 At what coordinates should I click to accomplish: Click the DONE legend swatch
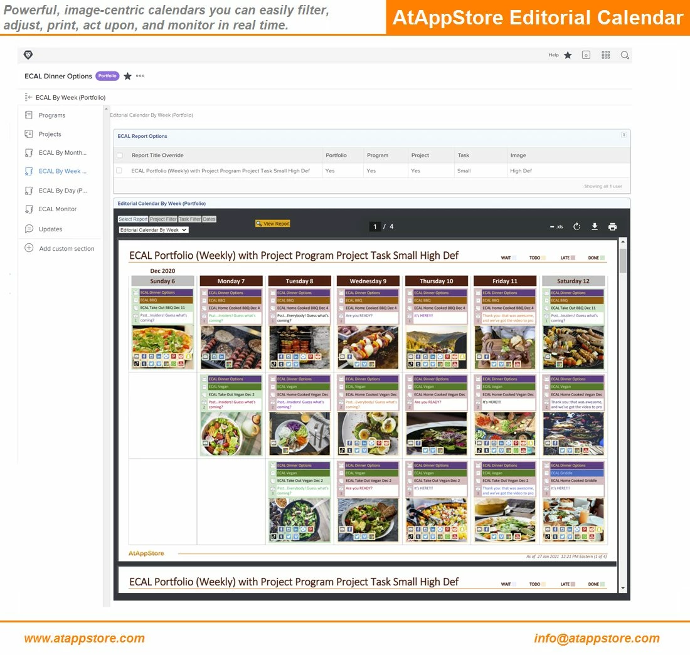(602, 258)
